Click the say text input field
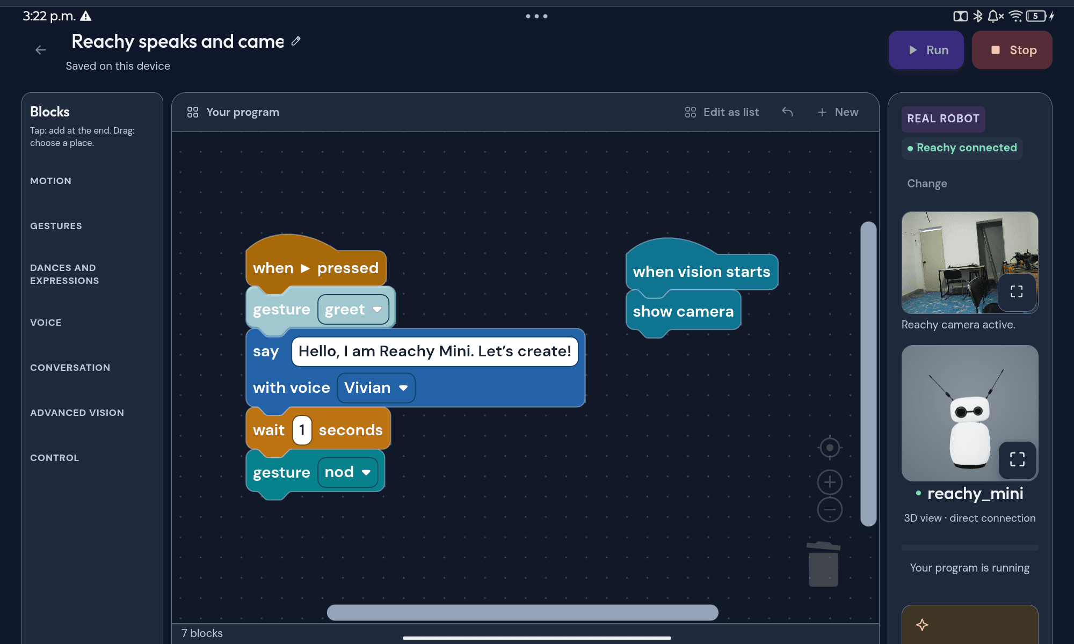This screenshot has height=644, width=1074. (435, 352)
